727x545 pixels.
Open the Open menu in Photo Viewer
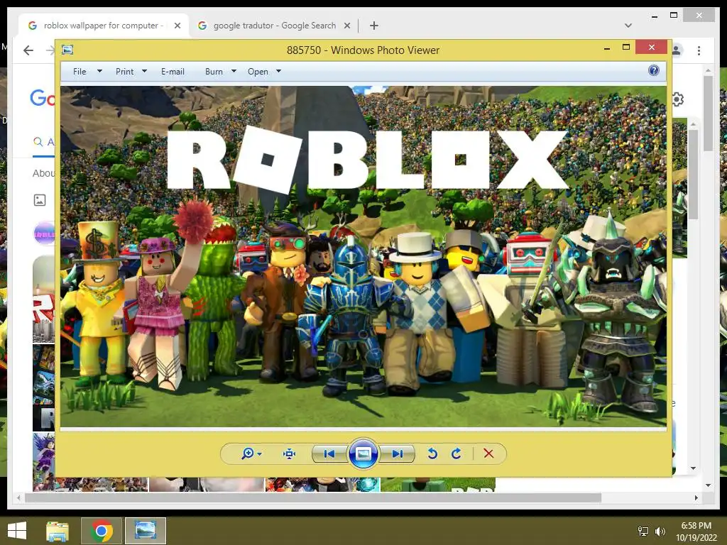pyautogui.click(x=258, y=72)
